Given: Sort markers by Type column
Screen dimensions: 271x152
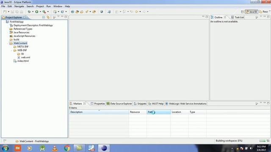Looking at the screenshot, I should 197,112.
